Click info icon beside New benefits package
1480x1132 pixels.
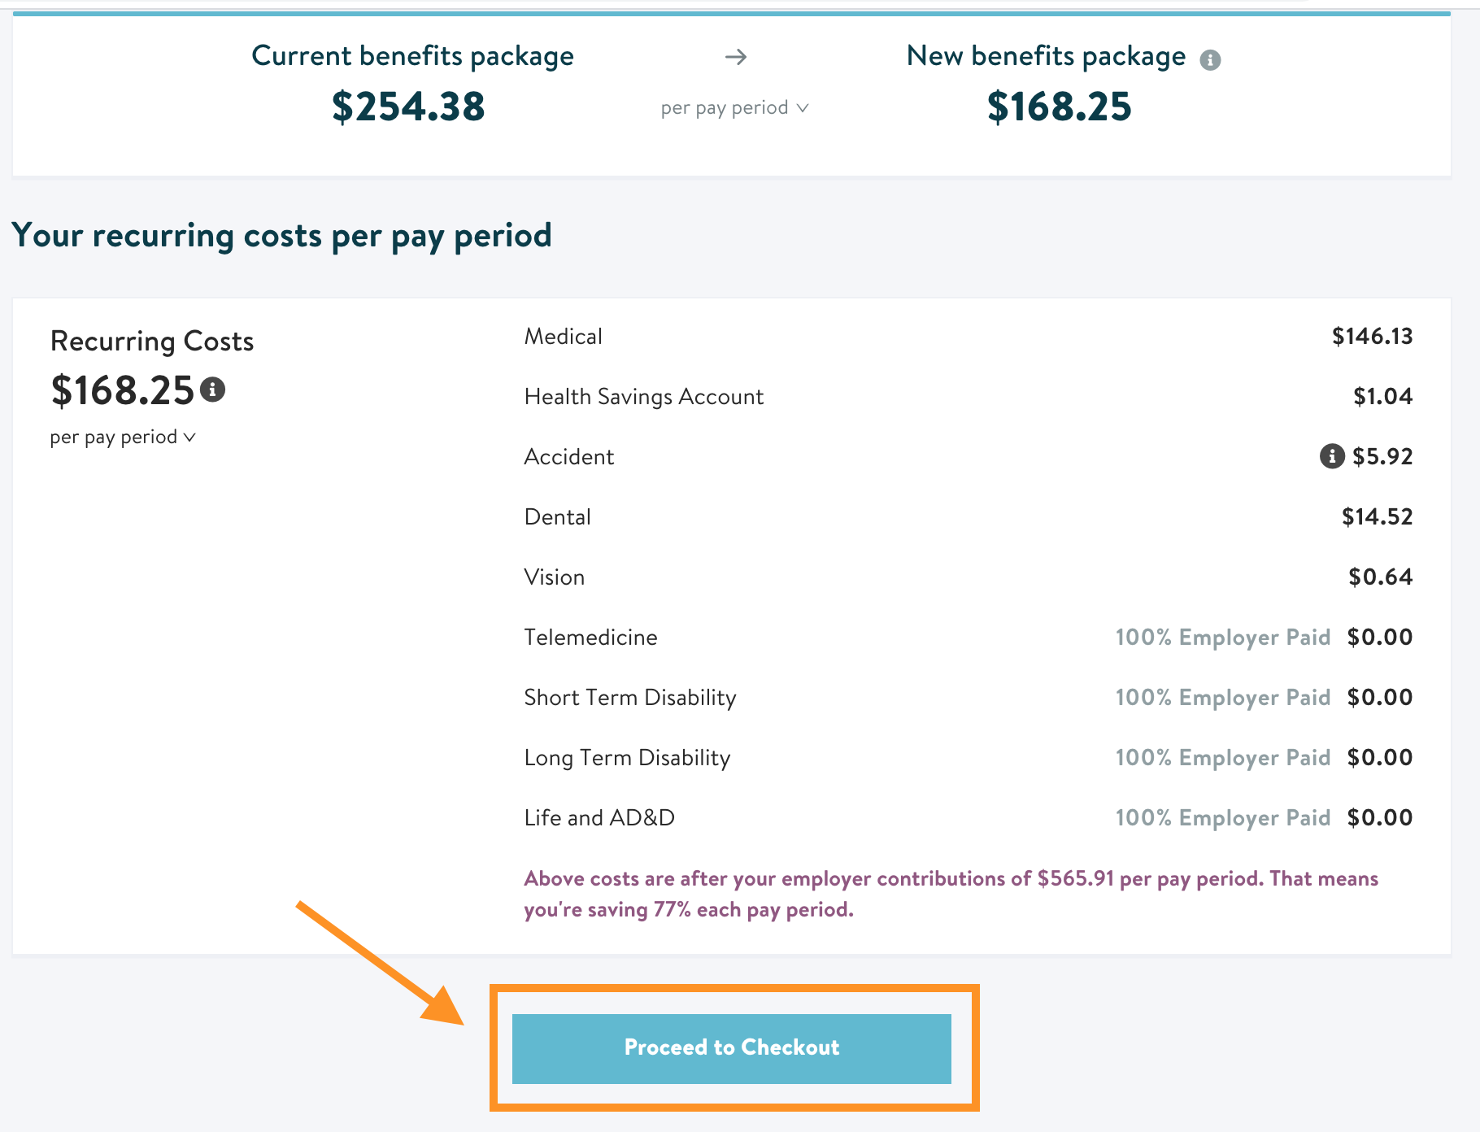point(1210,59)
